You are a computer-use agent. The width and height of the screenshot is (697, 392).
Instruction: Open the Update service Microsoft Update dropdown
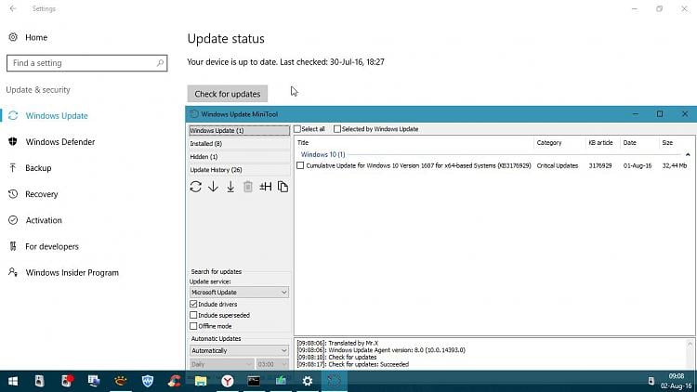(239, 292)
